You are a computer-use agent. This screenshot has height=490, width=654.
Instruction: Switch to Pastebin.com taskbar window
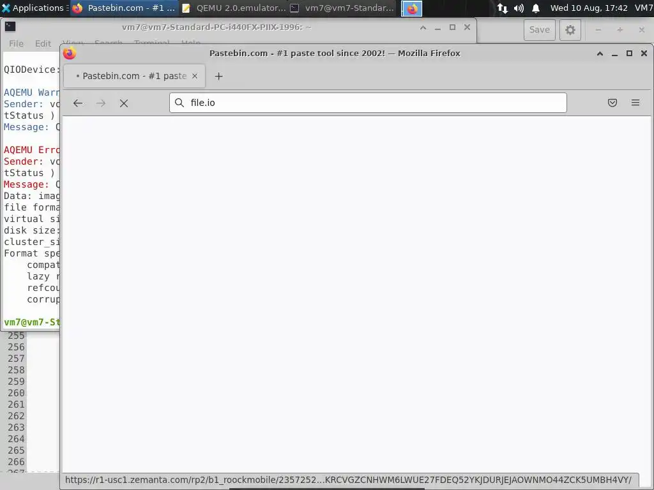[x=124, y=8]
